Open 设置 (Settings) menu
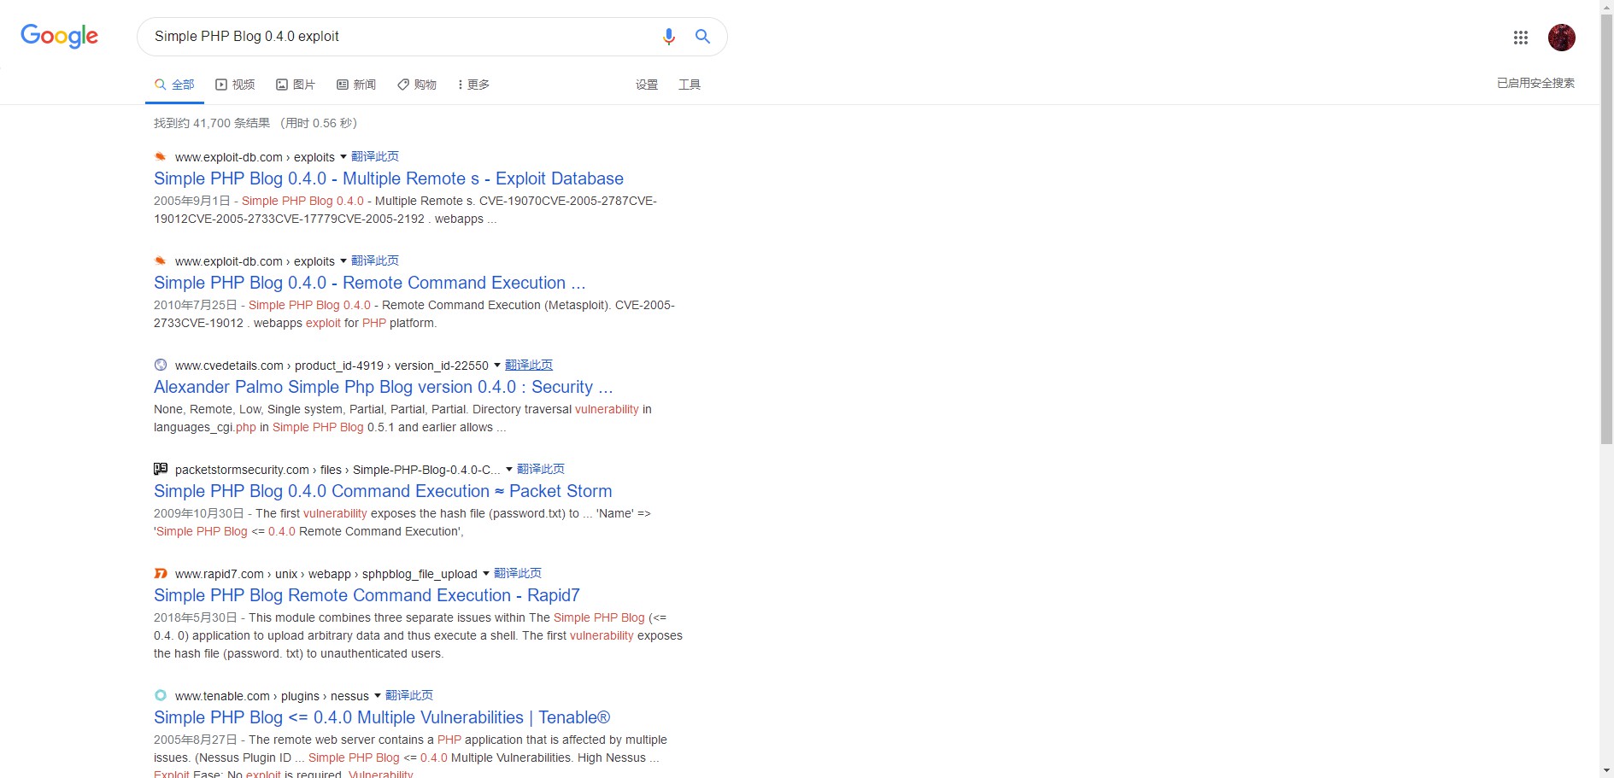 pyautogui.click(x=647, y=85)
